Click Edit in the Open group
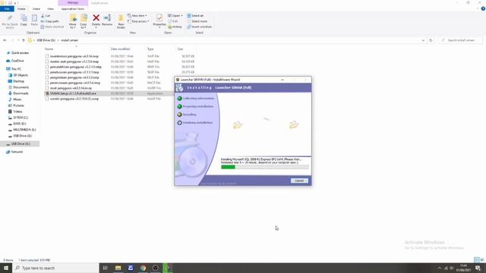 point(173,21)
